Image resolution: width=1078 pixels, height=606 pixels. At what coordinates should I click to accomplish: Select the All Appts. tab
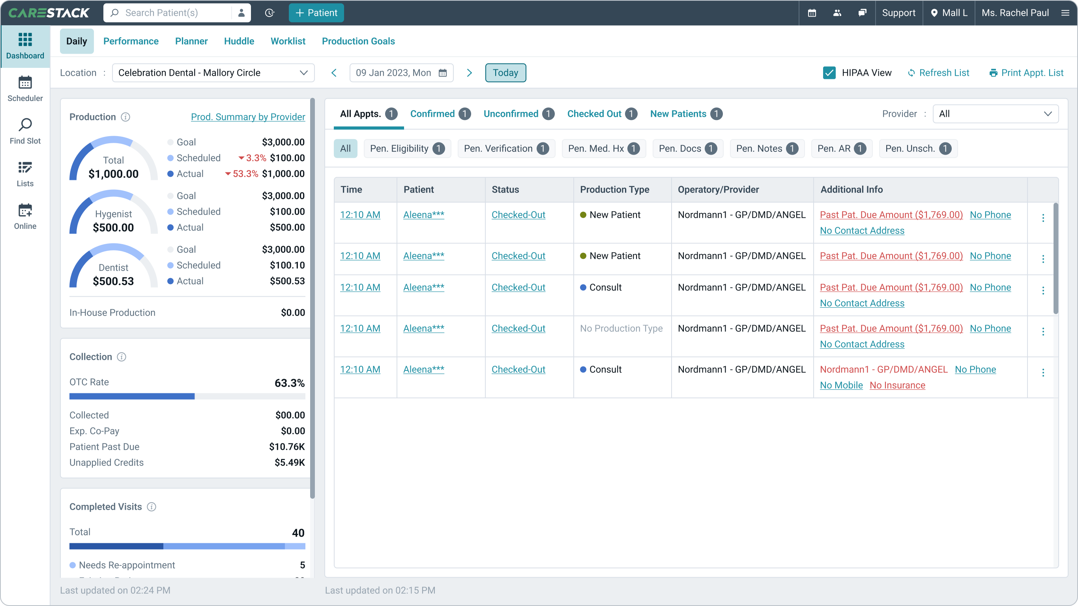pyautogui.click(x=369, y=114)
